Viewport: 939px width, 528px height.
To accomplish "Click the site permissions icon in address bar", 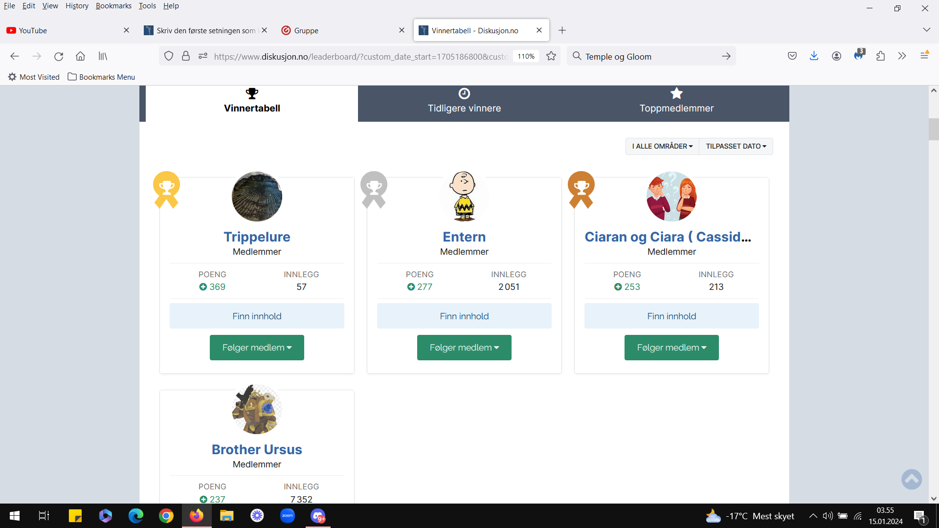I will tap(203, 56).
